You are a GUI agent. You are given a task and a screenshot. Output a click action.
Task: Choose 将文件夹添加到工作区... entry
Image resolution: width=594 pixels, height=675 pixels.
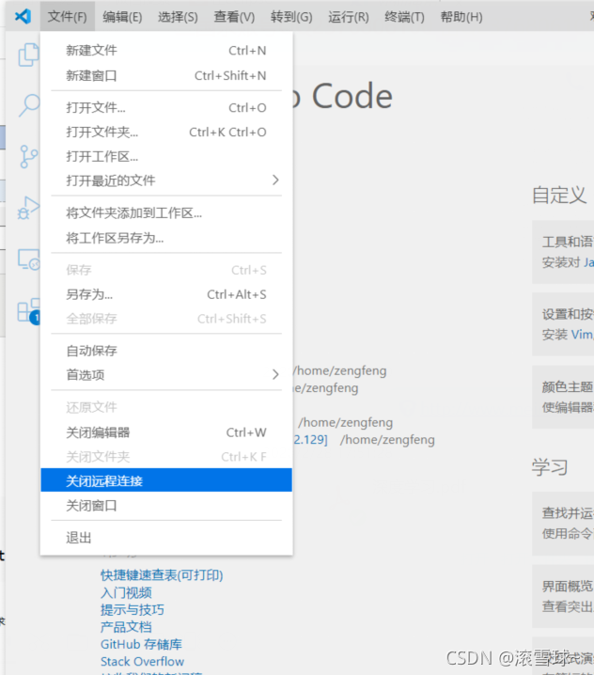pos(166,213)
